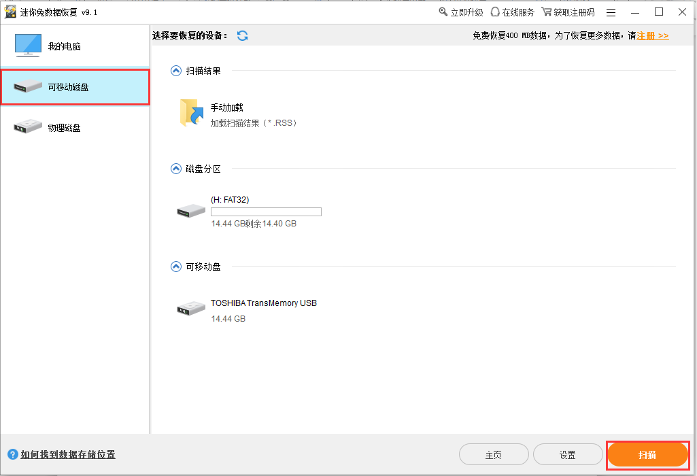Click the physical disk icon in sidebar
Image resolution: width=697 pixels, height=476 pixels.
(28, 127)
